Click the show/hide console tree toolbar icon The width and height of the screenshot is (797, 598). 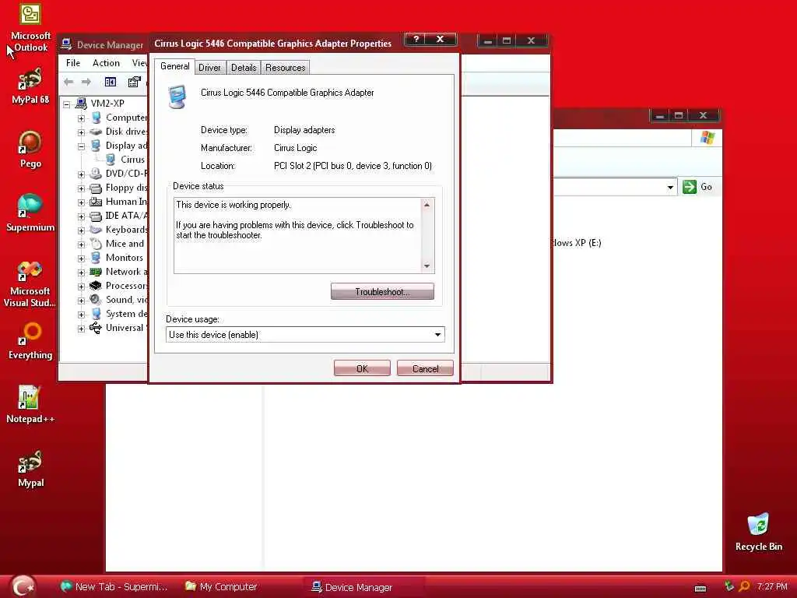point(111,82)
